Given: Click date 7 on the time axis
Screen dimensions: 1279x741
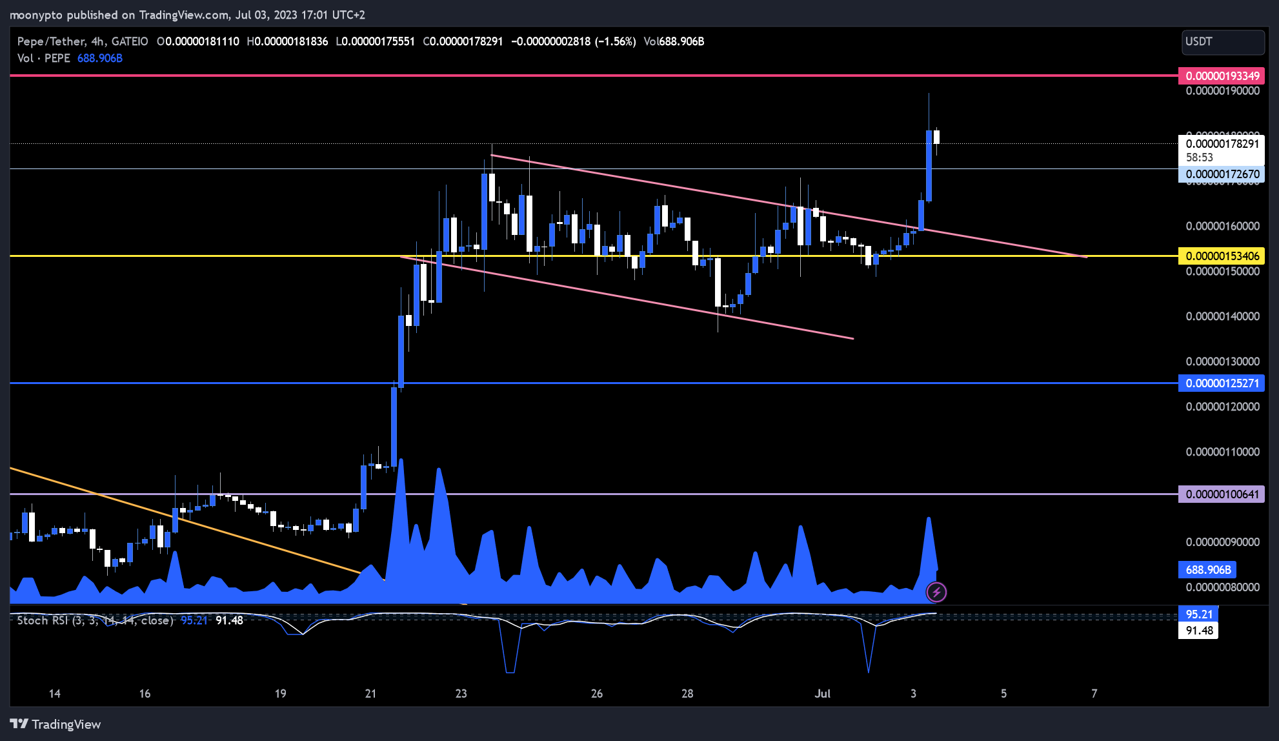Looking at the screenshot, I should tap(1094, 694).
